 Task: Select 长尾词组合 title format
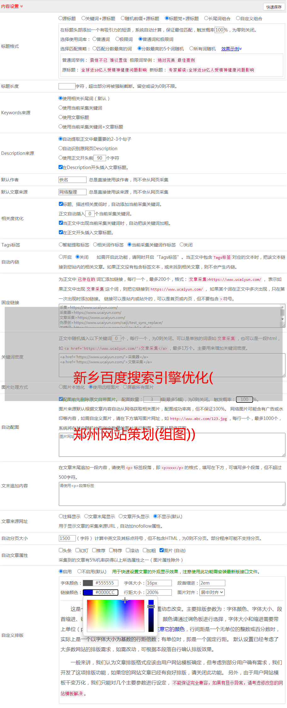(206, 18)
